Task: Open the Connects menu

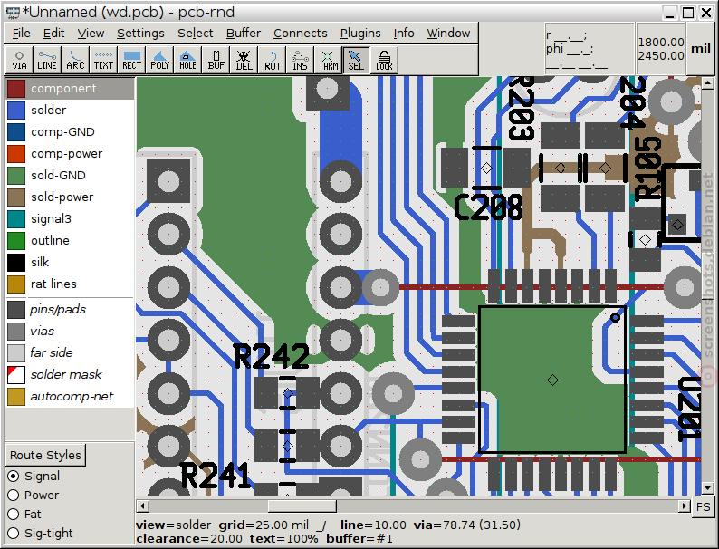Action: (x=301, y=33)
